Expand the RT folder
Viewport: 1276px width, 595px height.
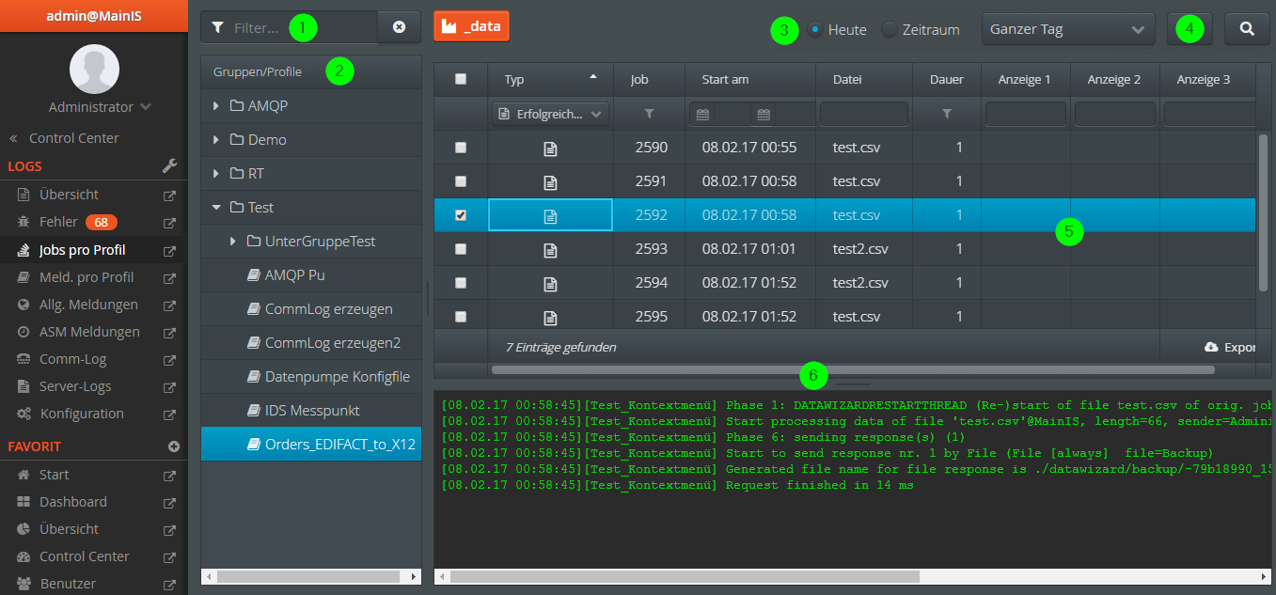[x=218, y=174]
